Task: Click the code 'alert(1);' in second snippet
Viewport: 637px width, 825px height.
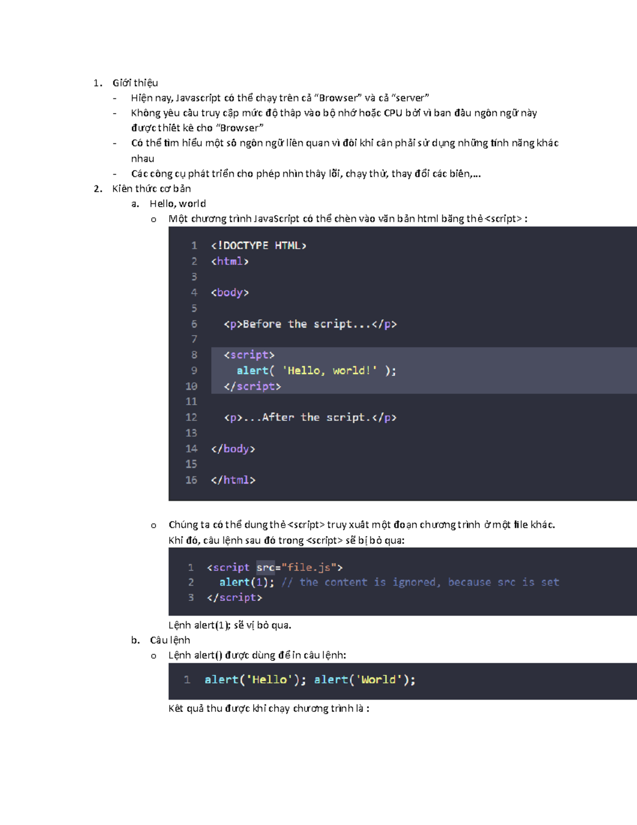Action: point(247,582)
